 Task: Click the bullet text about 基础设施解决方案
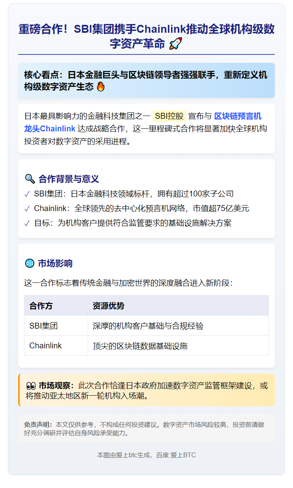pos(132,223)
